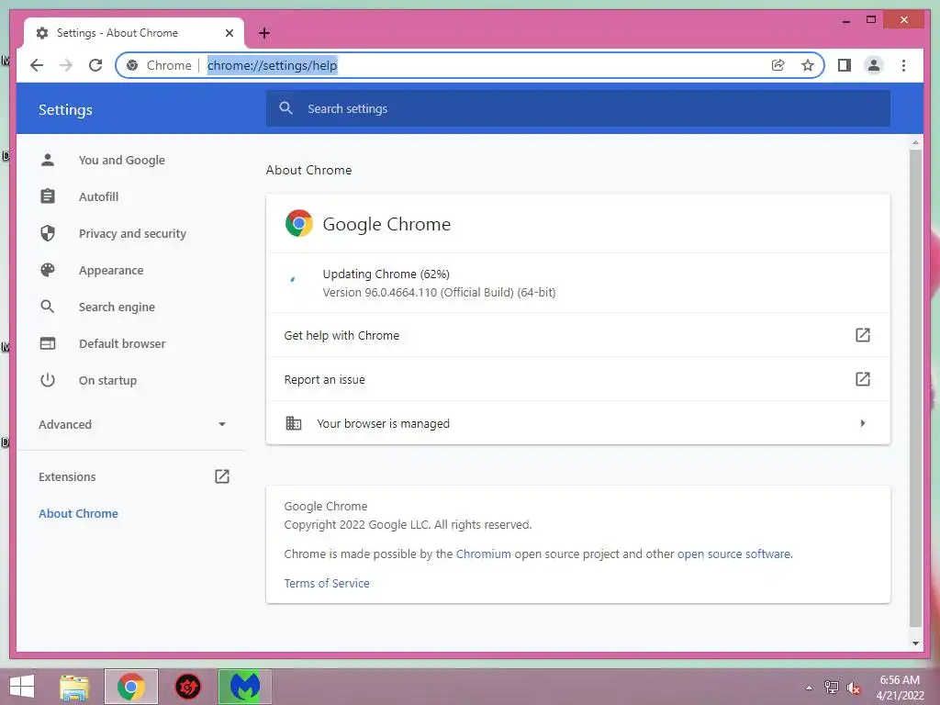Click the Privacy and security shield icon
940x705 pixels.
tap(48, 233)
